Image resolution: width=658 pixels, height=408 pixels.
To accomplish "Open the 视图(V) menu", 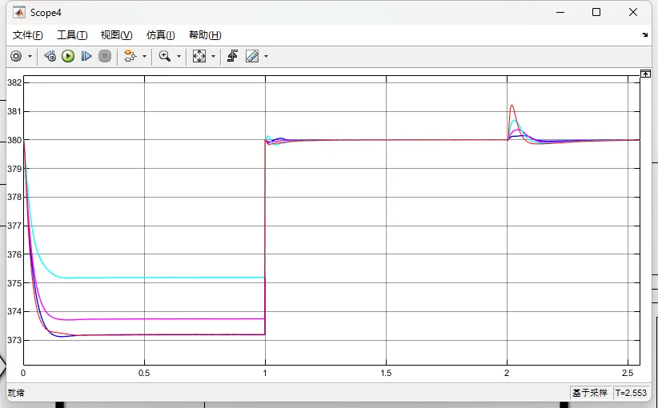I will 117,35.
